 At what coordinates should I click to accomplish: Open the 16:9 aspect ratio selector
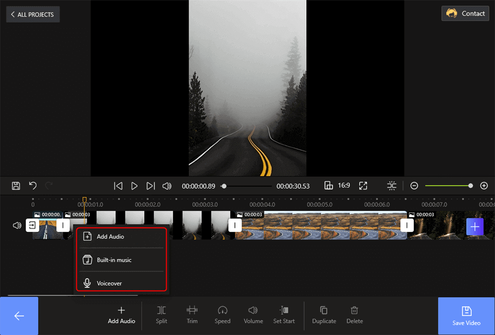point(337,186)
